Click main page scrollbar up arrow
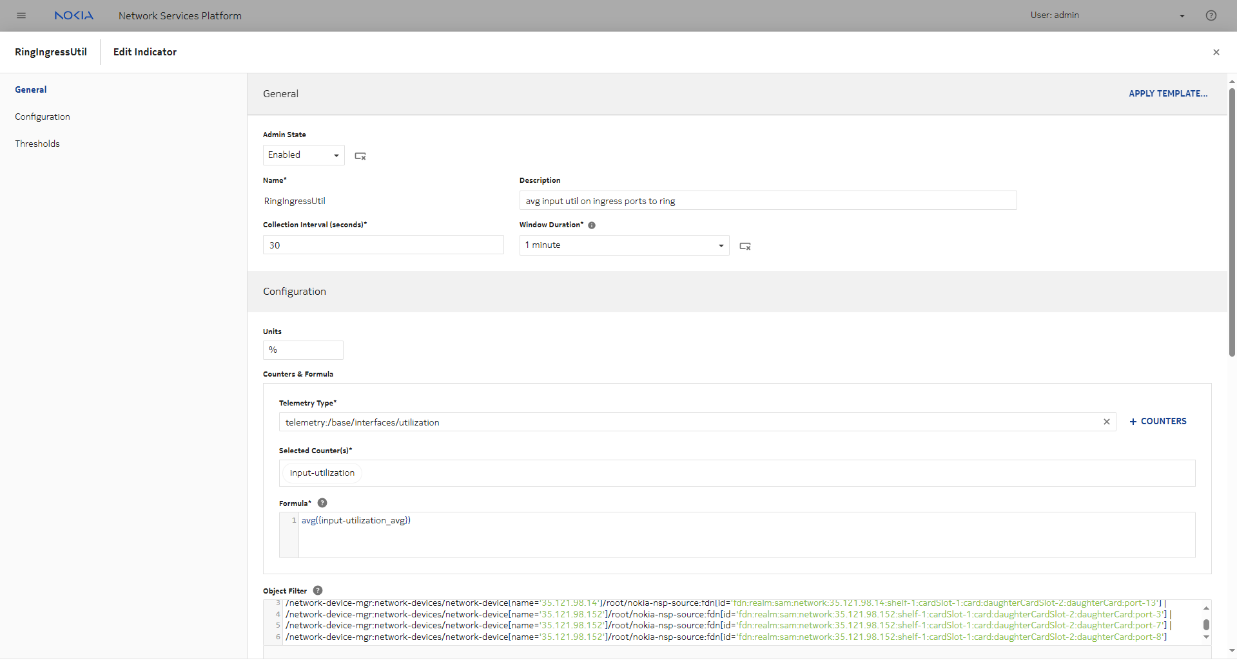Viewport: 1237px width, 665px height. click(1232, 81)
